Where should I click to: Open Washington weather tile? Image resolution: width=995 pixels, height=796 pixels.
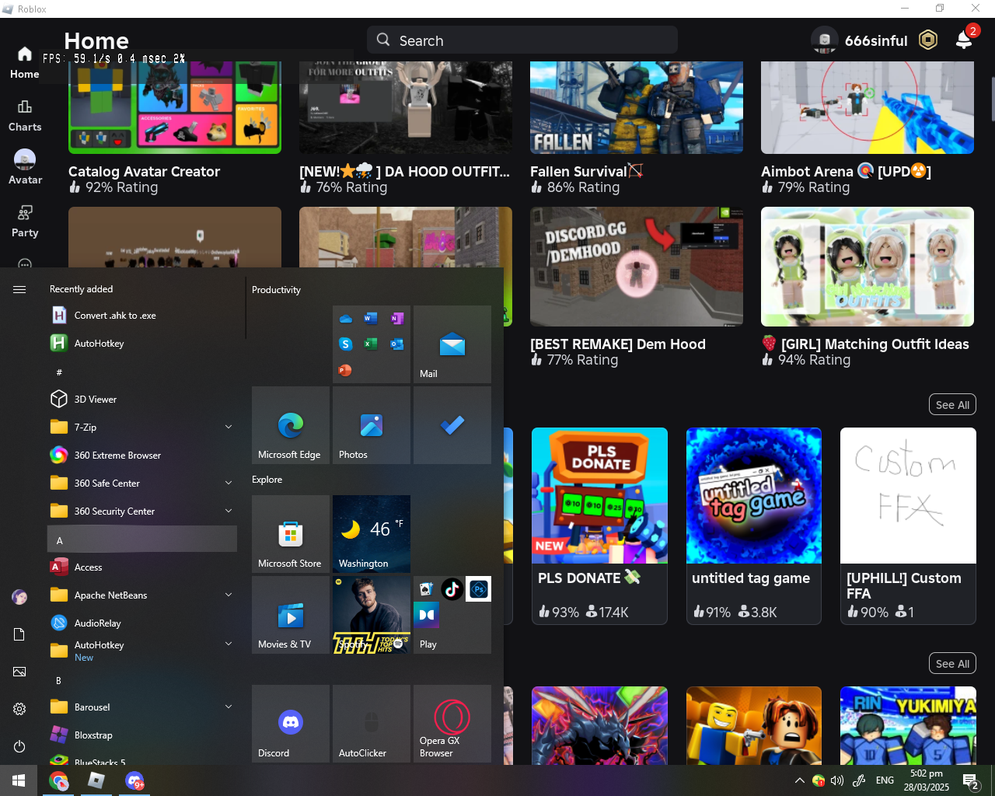pos(372,534)
